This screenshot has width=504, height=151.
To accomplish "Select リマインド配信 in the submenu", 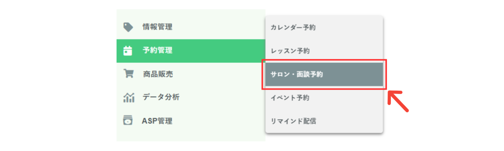I will [x=293, y=121].
